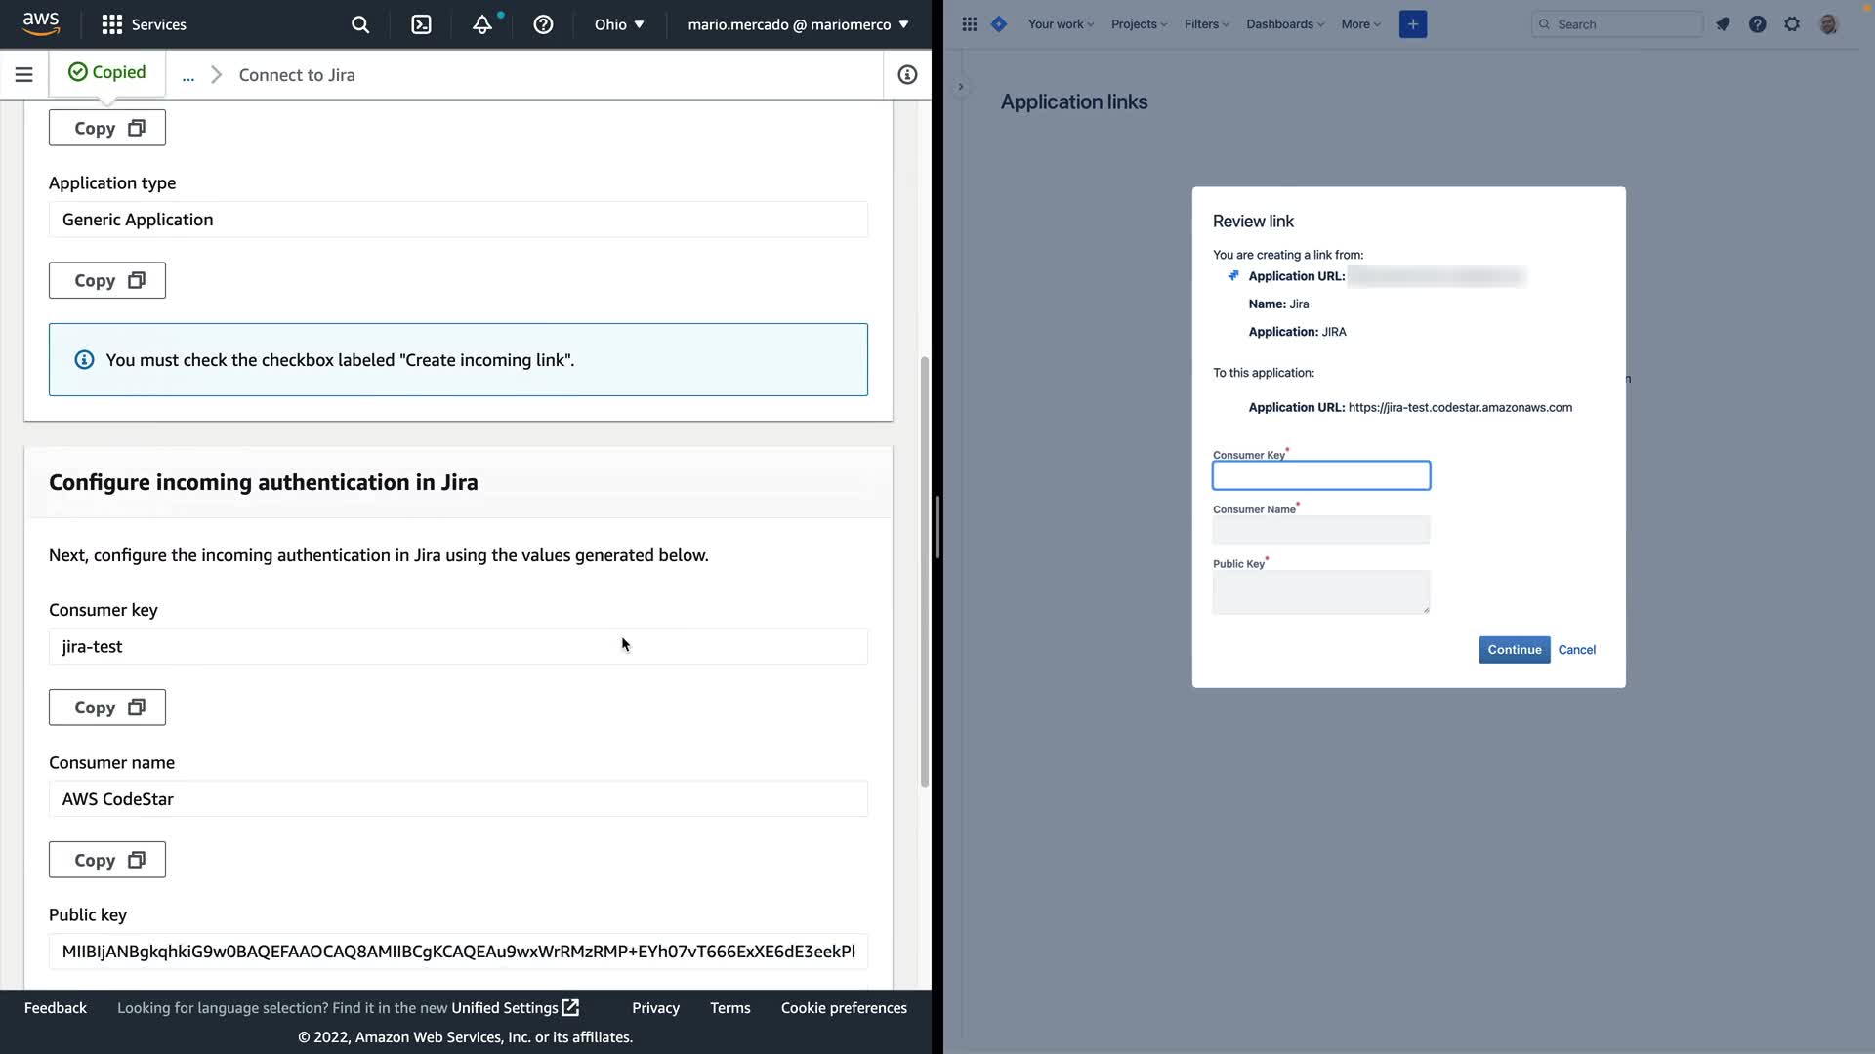Screen dimensions: 1875x1054
Task: Click Jira create plus button
Action: pos(1412,24)
